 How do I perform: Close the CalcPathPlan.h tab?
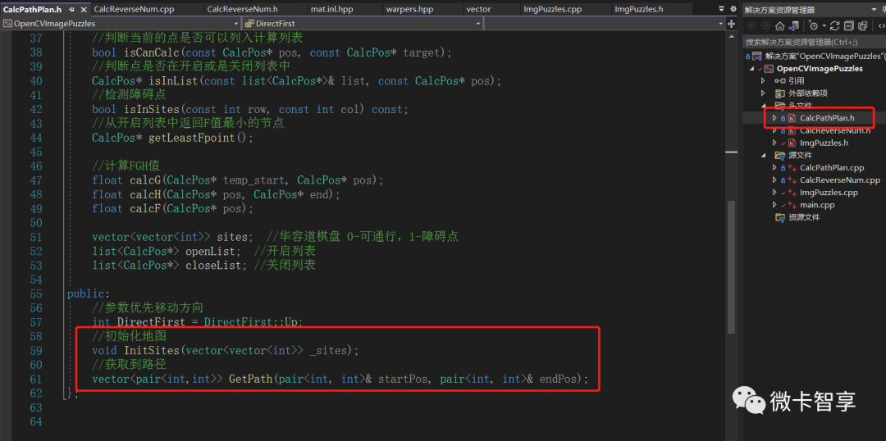tap(84, 10)
